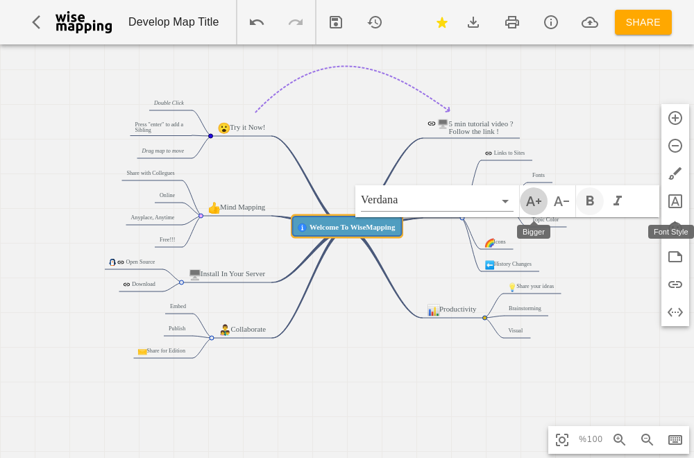Screen dimensions: 694x458
Task: Select the Drag map to move subtopic
Action: (x=163, y=151)
